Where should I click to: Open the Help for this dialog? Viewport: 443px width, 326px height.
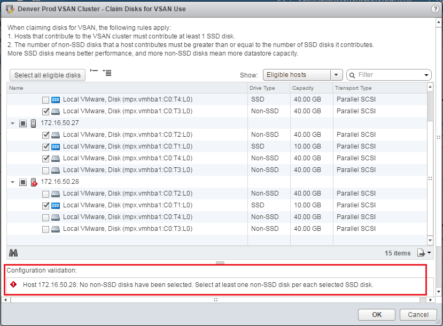tap(436, 9)
